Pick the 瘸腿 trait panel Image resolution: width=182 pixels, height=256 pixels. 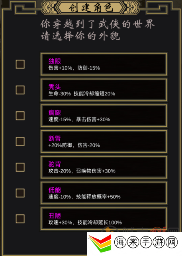(104, 116)
